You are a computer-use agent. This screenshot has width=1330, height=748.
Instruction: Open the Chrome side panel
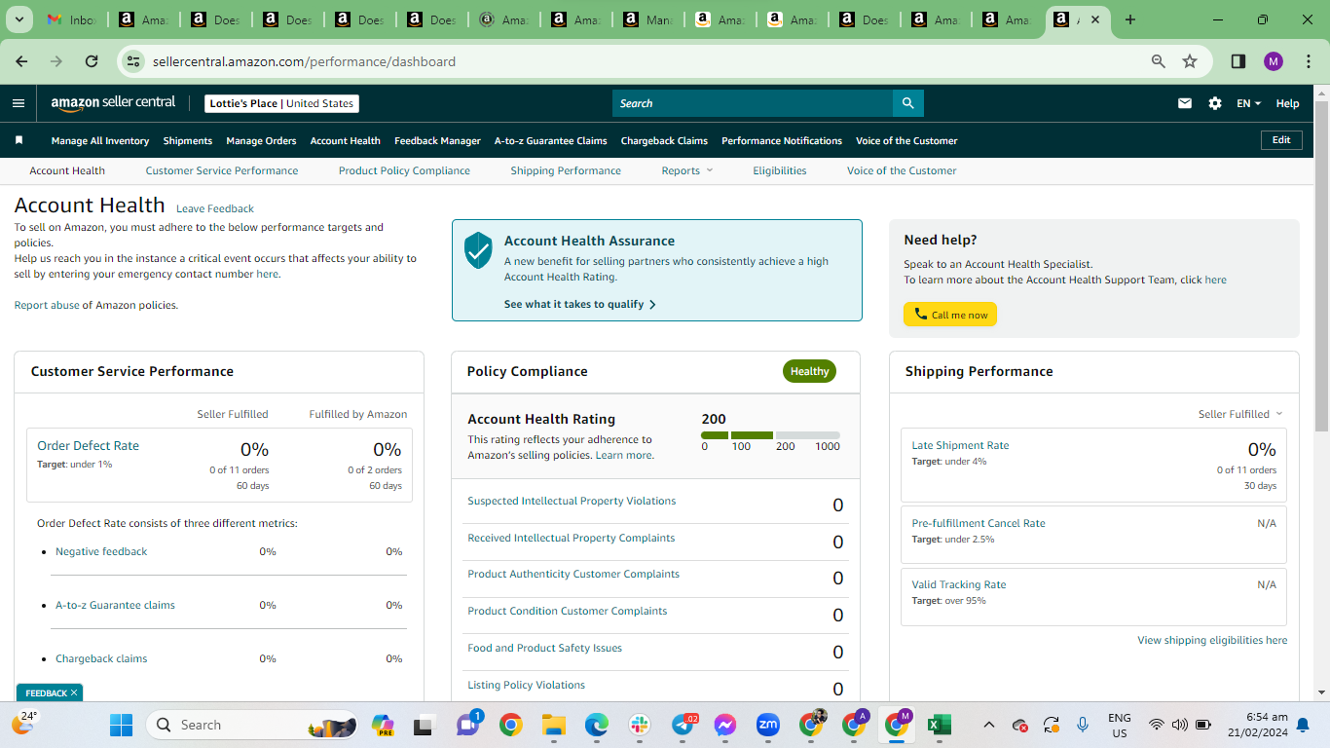point(1238,61)
